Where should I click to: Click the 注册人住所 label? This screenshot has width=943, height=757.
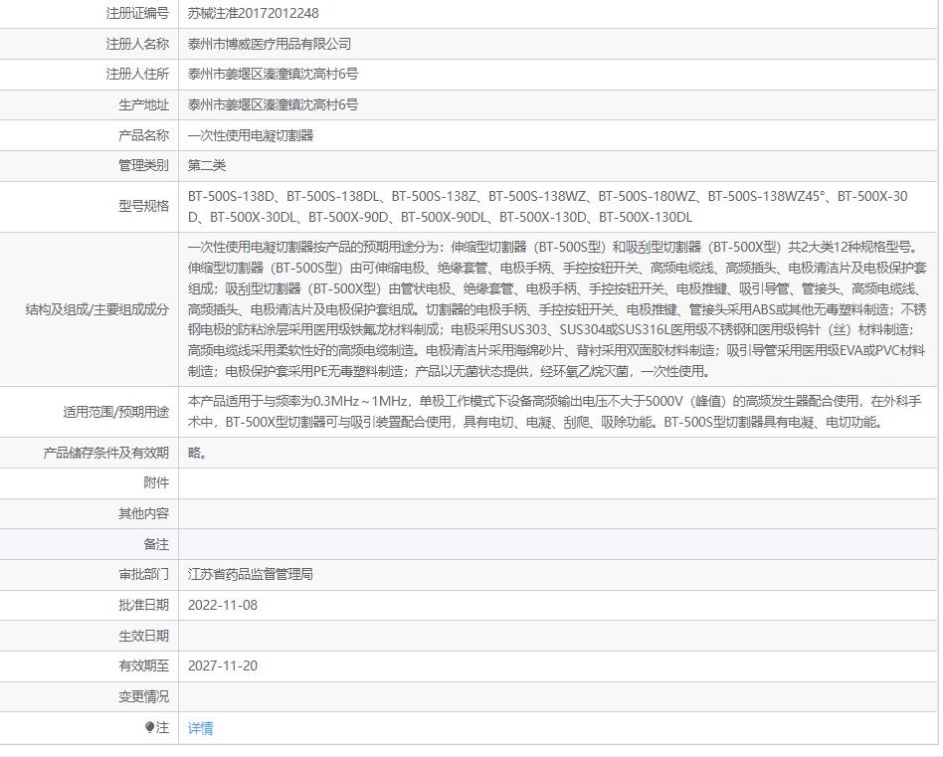tap(137, 74)
